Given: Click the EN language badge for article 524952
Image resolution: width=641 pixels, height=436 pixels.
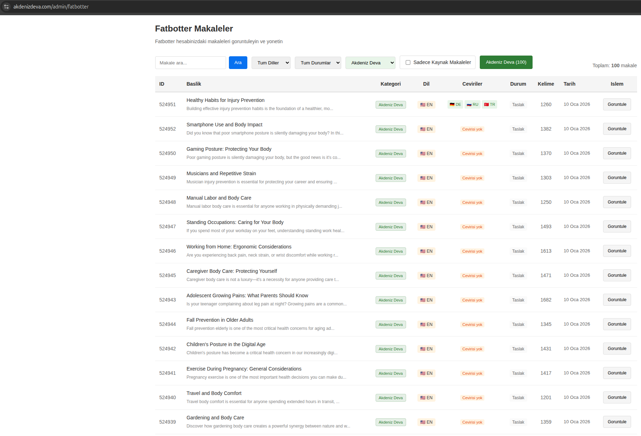Looking at the screenshot, I should (x=426, y=129).
